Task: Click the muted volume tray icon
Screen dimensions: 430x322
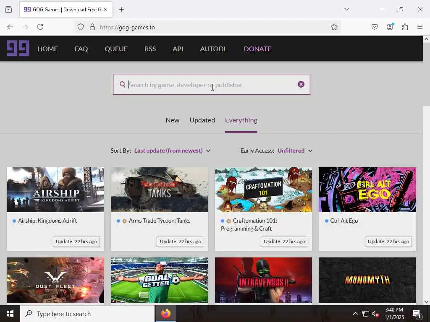Action: click(376, 314)
